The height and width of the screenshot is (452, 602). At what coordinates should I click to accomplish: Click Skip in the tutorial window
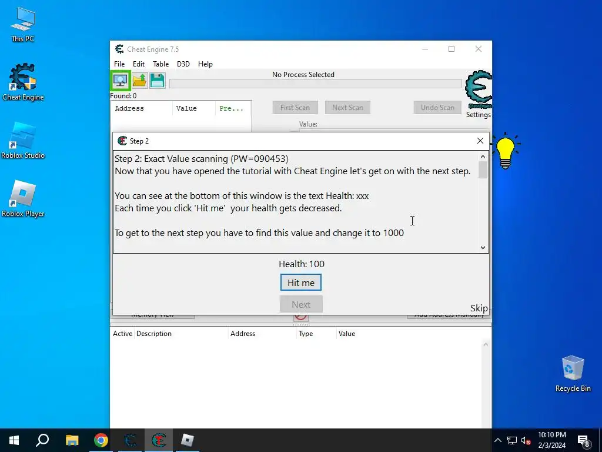(479, 308)
